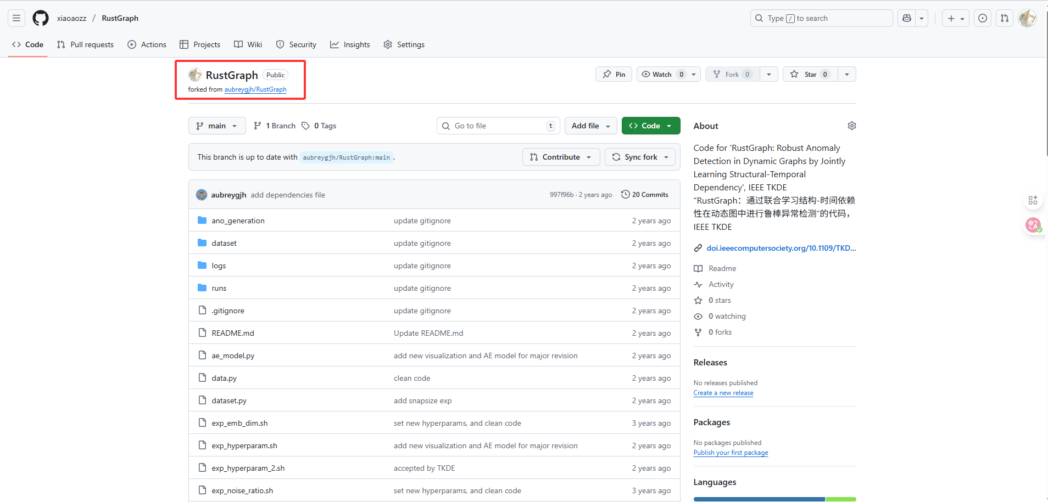The height and width of the screenshot is (502, 1048).
Task: Open aubreygjh commit author link
Action: (x=228, y=195)
